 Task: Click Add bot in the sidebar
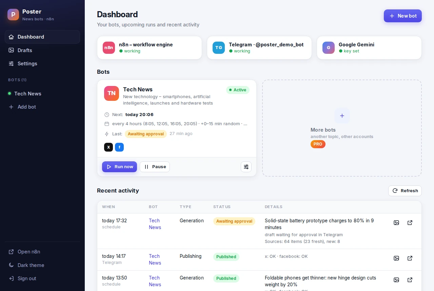tap(42, 107)
